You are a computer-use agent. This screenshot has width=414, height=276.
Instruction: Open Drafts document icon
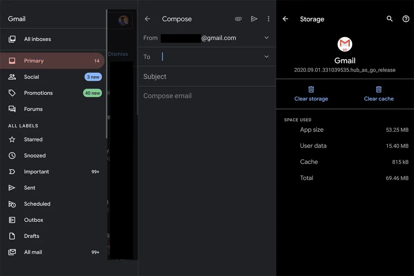coord(12,236)
